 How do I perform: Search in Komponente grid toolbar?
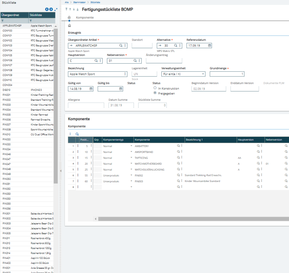(x=77, y=134)
